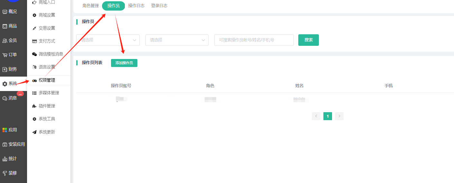Viewport: 454px width, 183px height.
Task: Open the first 请选择 dropdown
Action: (108, 40)
